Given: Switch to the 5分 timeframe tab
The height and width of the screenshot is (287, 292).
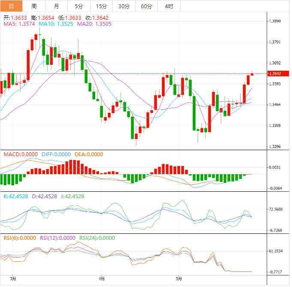Looking at the screenshot, I should pyautogui.click(x=79, y=6).
